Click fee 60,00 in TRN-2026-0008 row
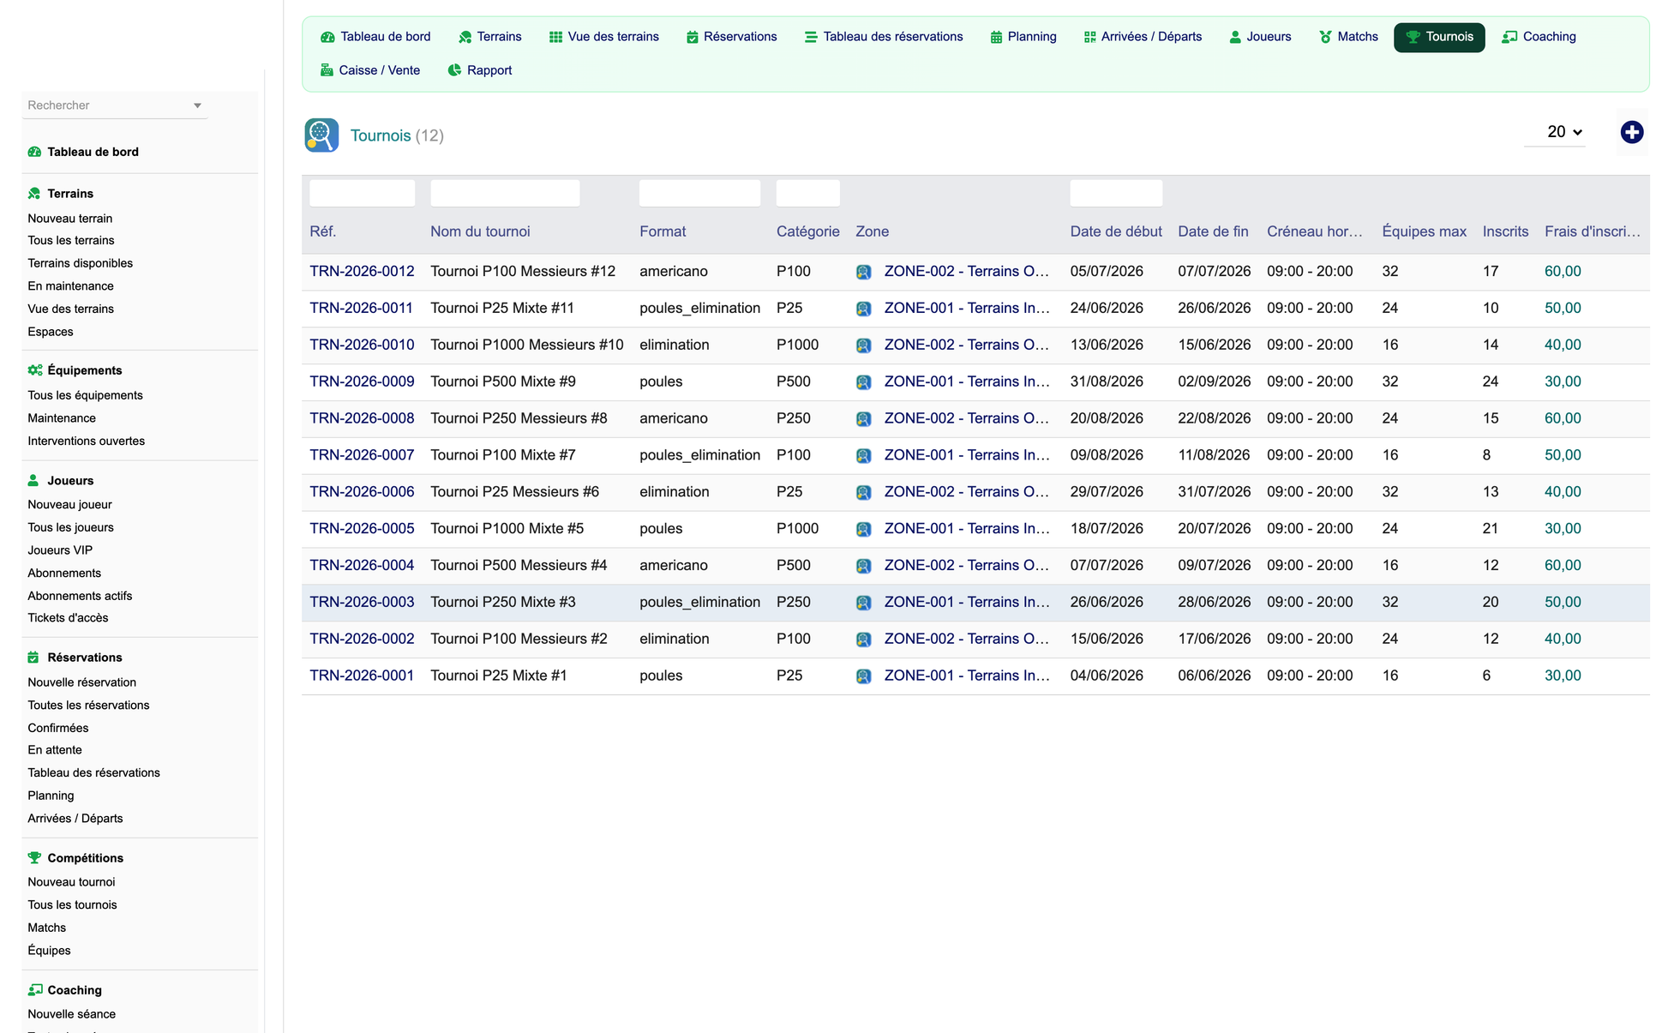Image resolution: width=1668 pixels, height=1033 pixels. pyautogui.click(x=1563, y=418)
